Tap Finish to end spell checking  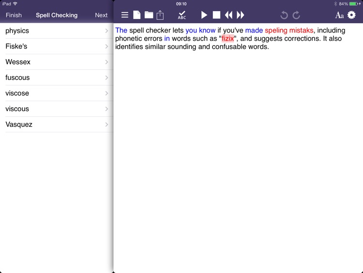14,15
